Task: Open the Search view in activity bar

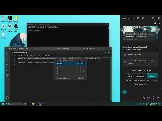Action: tap(7, 59)
